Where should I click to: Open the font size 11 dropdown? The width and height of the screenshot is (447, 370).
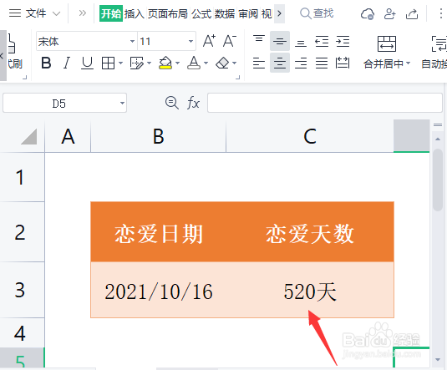[191, 41]
